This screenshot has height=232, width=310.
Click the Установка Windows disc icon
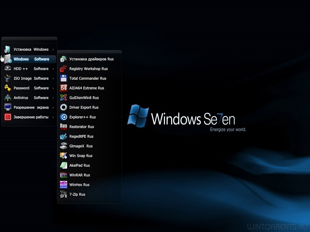[8, 49]
